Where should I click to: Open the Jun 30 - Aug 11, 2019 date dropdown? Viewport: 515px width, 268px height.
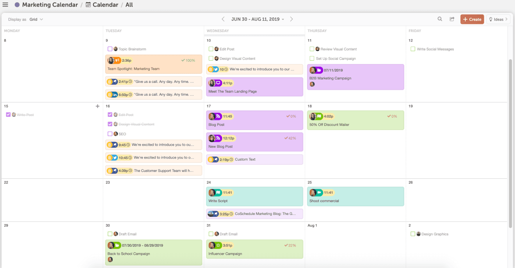click(x=257, y=19)
